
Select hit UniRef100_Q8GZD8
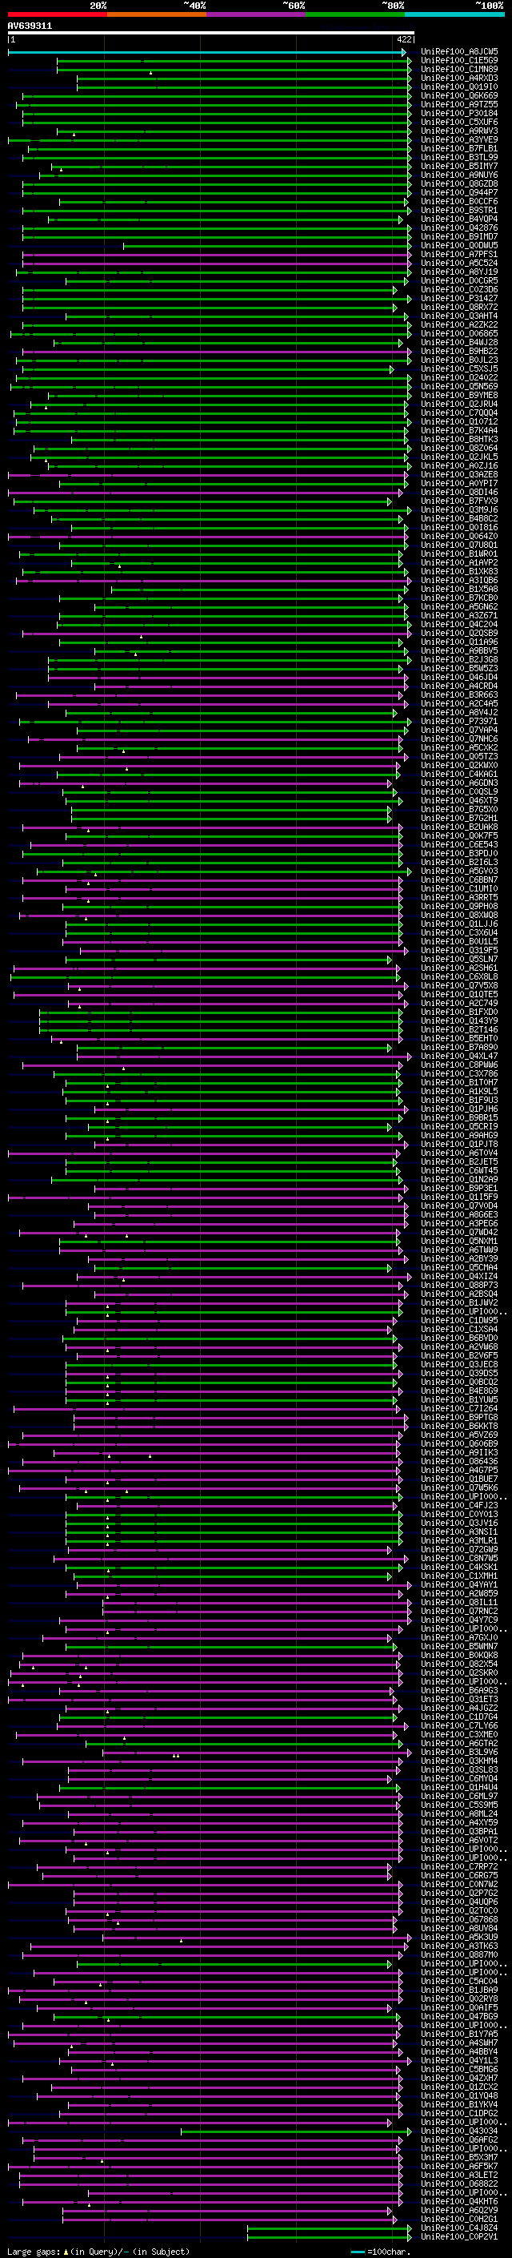[459, 184]
